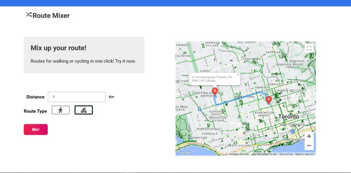The width and height of the screenshot is (351, 173).
Task: Click the Church-Wellesley label on map
Action: point(290,90)
